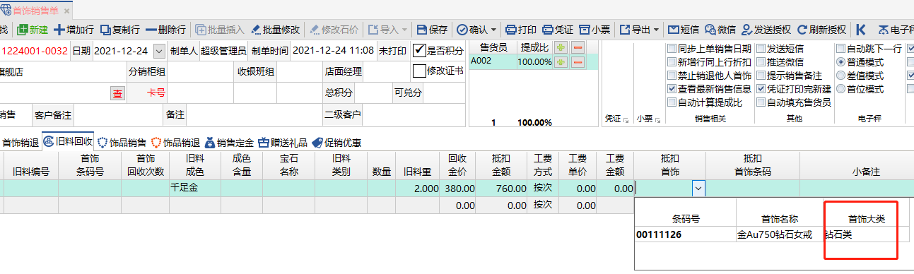The image size is (914, 274).
Task: Enable 提示销售备注 checkbox
Action: coord(761,76)
